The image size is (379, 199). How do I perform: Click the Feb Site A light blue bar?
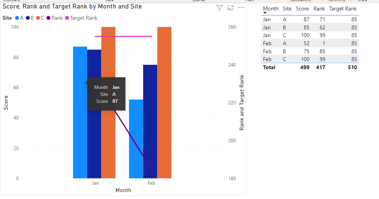(136, 139)
